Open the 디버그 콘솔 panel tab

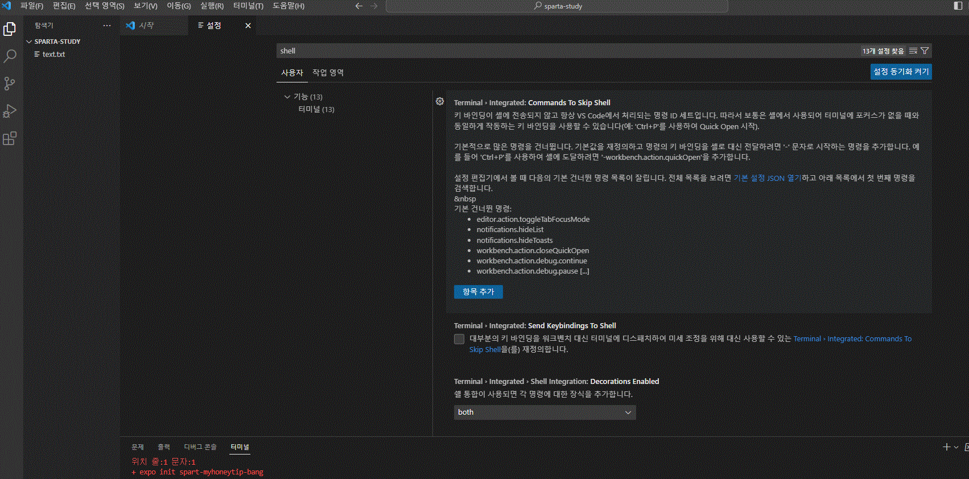click(200, 447)
